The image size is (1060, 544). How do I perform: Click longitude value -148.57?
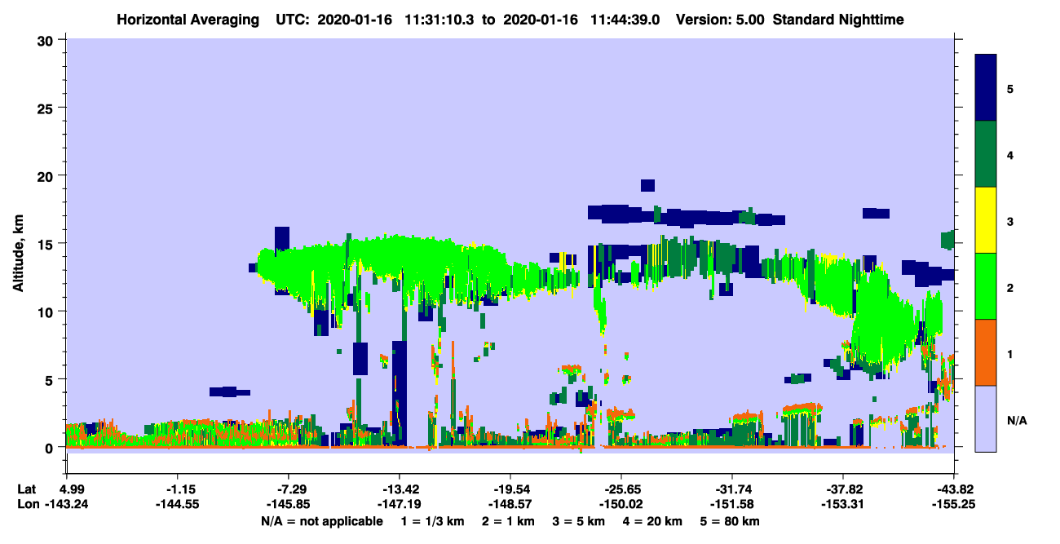click(x=510, y=505)
